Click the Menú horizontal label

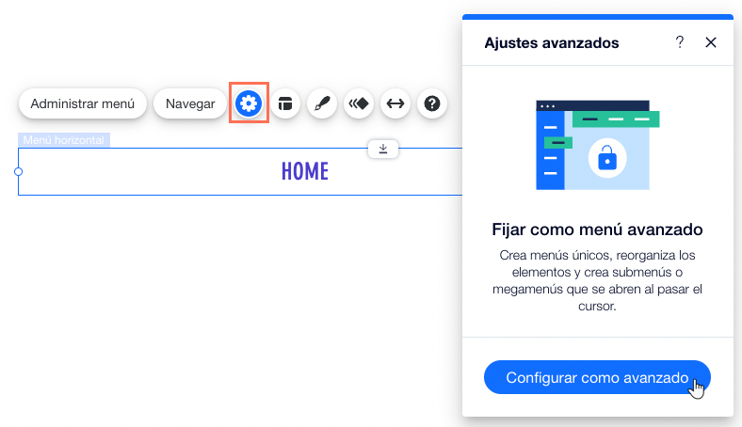(64, 140)
